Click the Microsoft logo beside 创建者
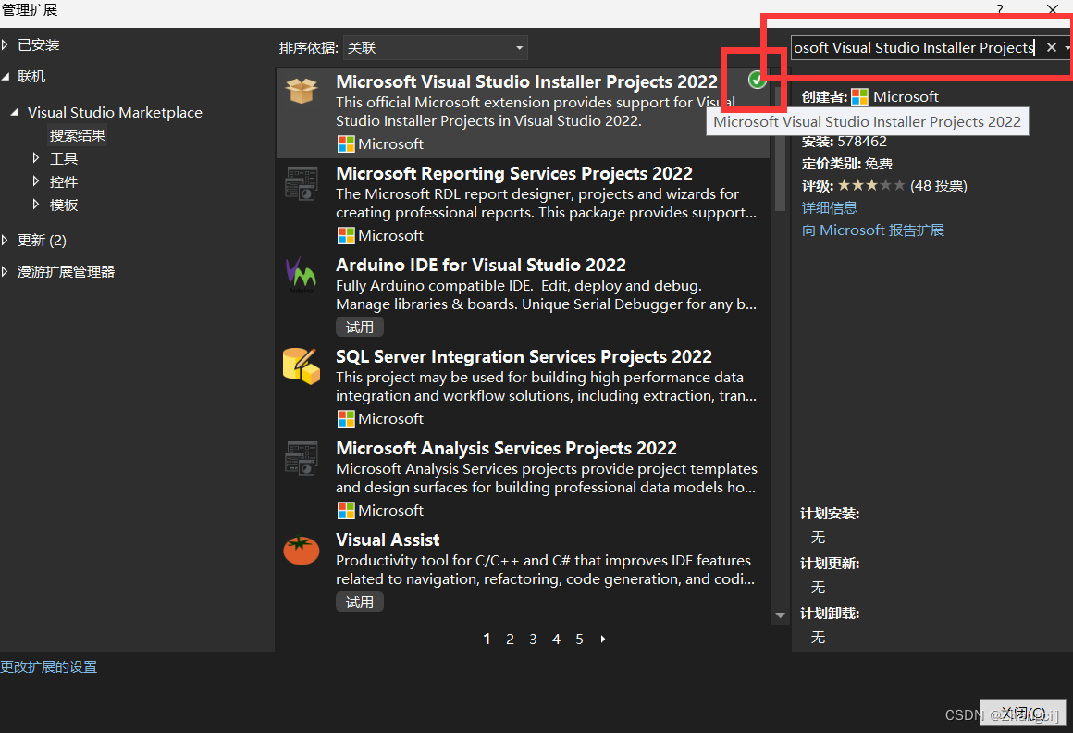This screenshot has width=1073, height=733. click(x=859, y=97)
